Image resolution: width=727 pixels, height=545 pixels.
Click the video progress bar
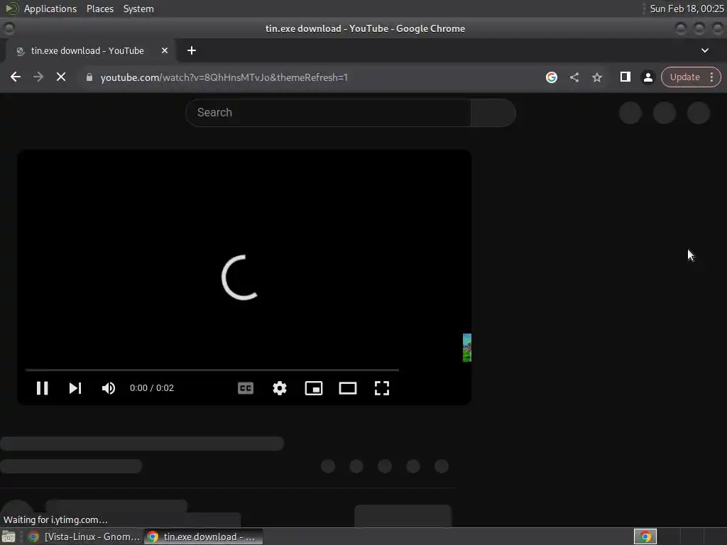pyautogui.click(x=212, y=370)
